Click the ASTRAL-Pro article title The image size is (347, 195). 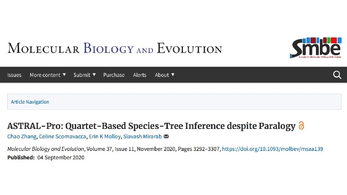[151, 126]
